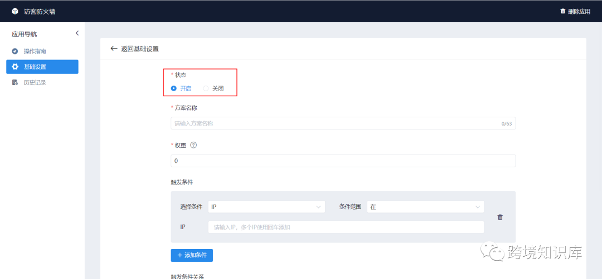Screen dimensions: 602x279
Task: Click the 添加条件 button
Action: tap(192, 255)
